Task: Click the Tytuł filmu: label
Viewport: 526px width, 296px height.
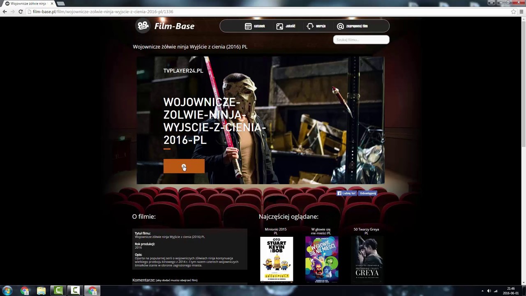Action: [143, 233]
